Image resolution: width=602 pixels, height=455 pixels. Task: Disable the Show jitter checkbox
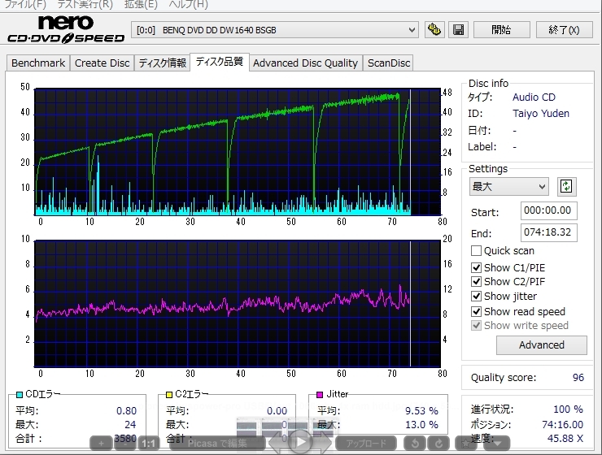[x=476, y=296]
